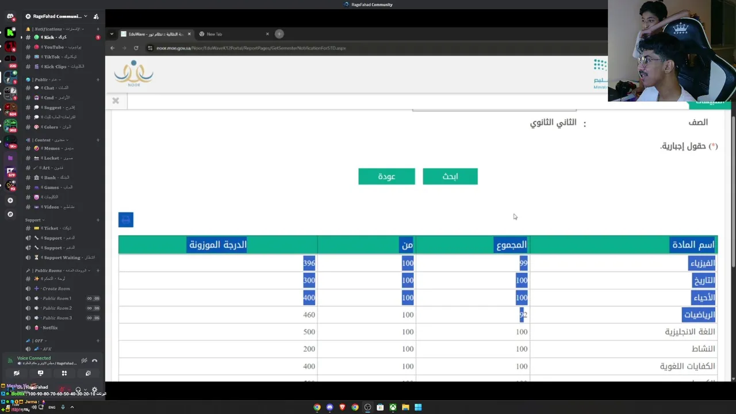Disconnect from the voice channel
The height and width of the screenshot is (414, 736).
(94, 361)
